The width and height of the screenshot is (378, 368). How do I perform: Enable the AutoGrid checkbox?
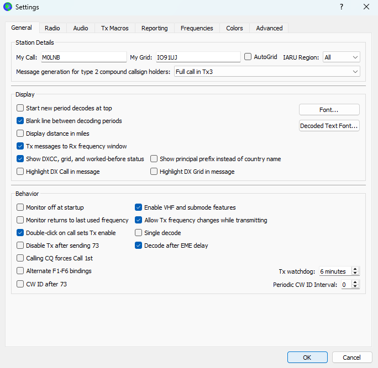248,57
